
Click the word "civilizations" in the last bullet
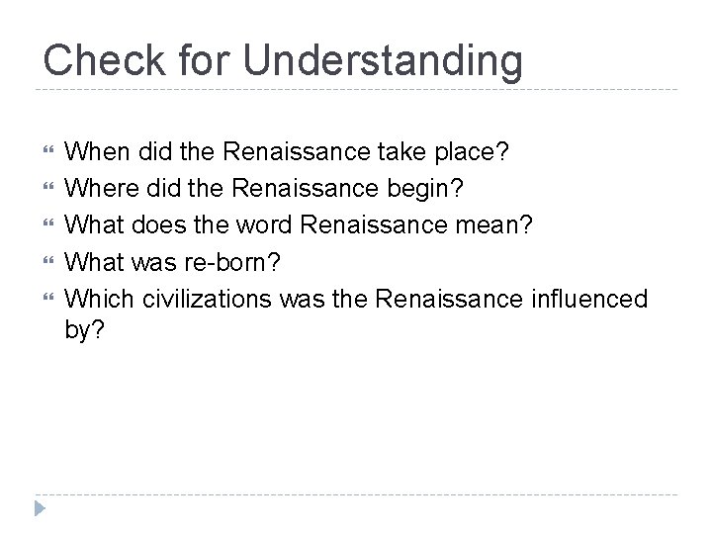click(x=207, y=300)
